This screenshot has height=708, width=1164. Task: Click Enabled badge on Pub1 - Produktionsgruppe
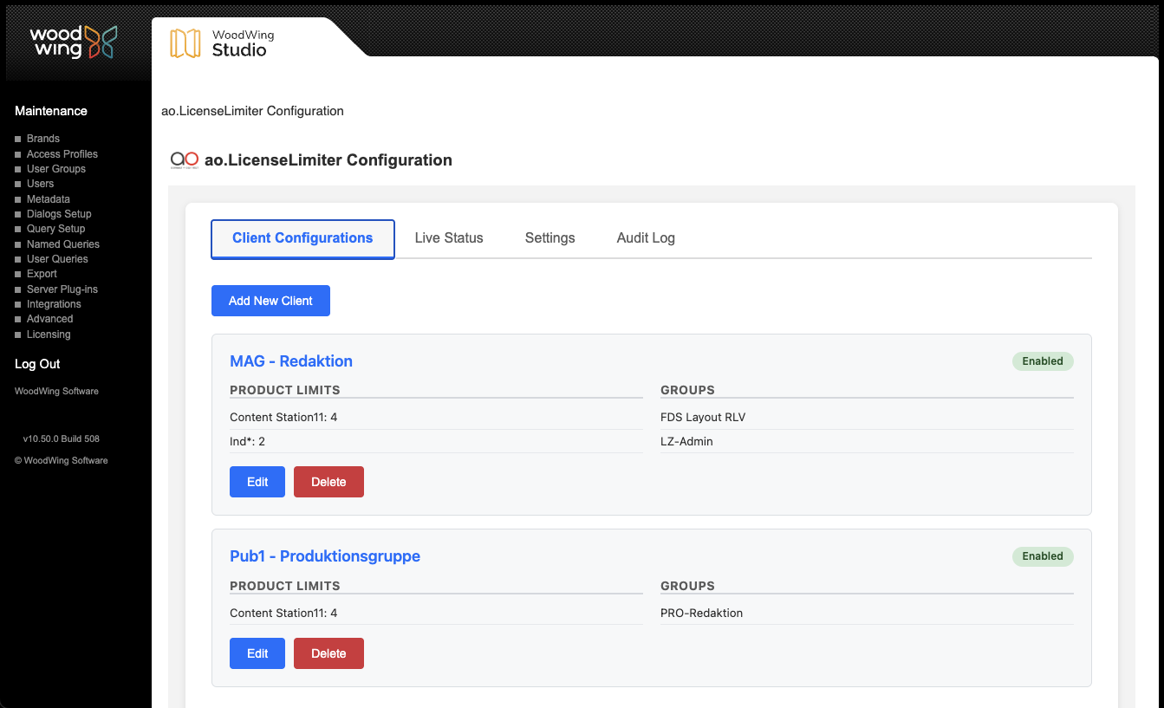tap(1042, 556)
